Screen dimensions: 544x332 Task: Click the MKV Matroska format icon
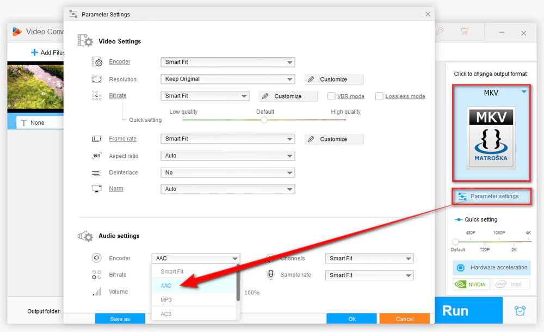pos(491,138)
